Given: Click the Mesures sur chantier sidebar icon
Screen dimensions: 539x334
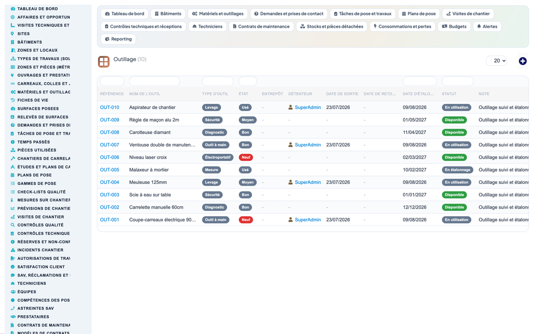Looking at the screenshot, I should click(13, 200).
